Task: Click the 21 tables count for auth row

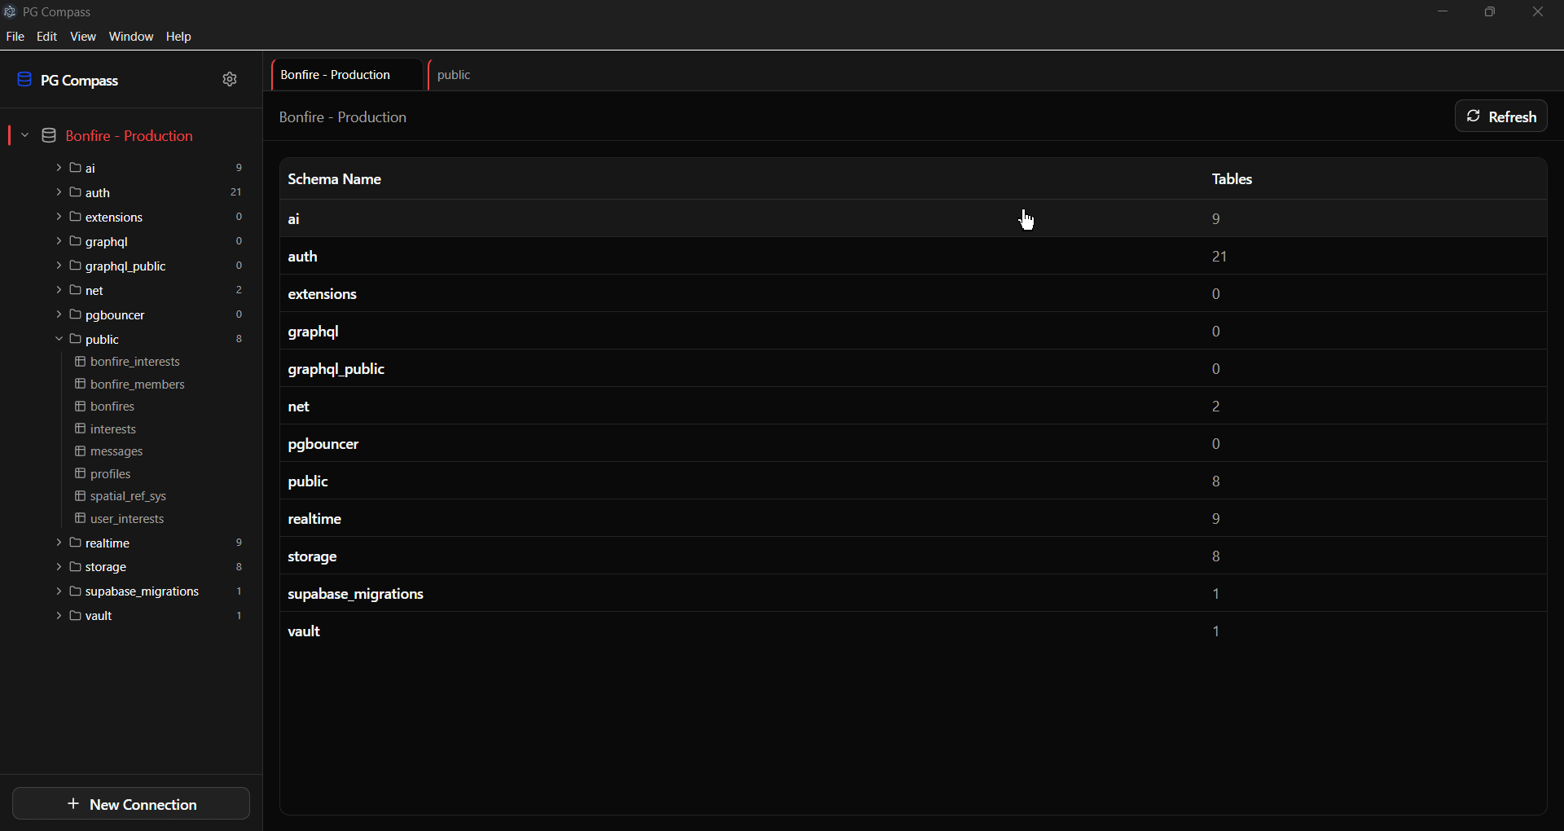Action: 1219,257
